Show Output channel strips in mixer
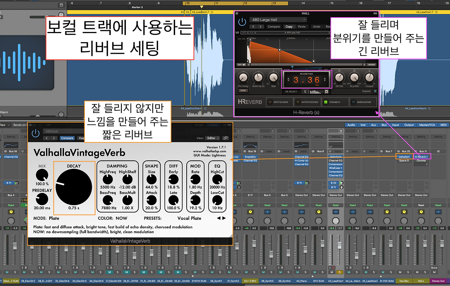Image resolution: width=450 pixels, height=286 pixels. pyautogui.click(x=409, y=125)
